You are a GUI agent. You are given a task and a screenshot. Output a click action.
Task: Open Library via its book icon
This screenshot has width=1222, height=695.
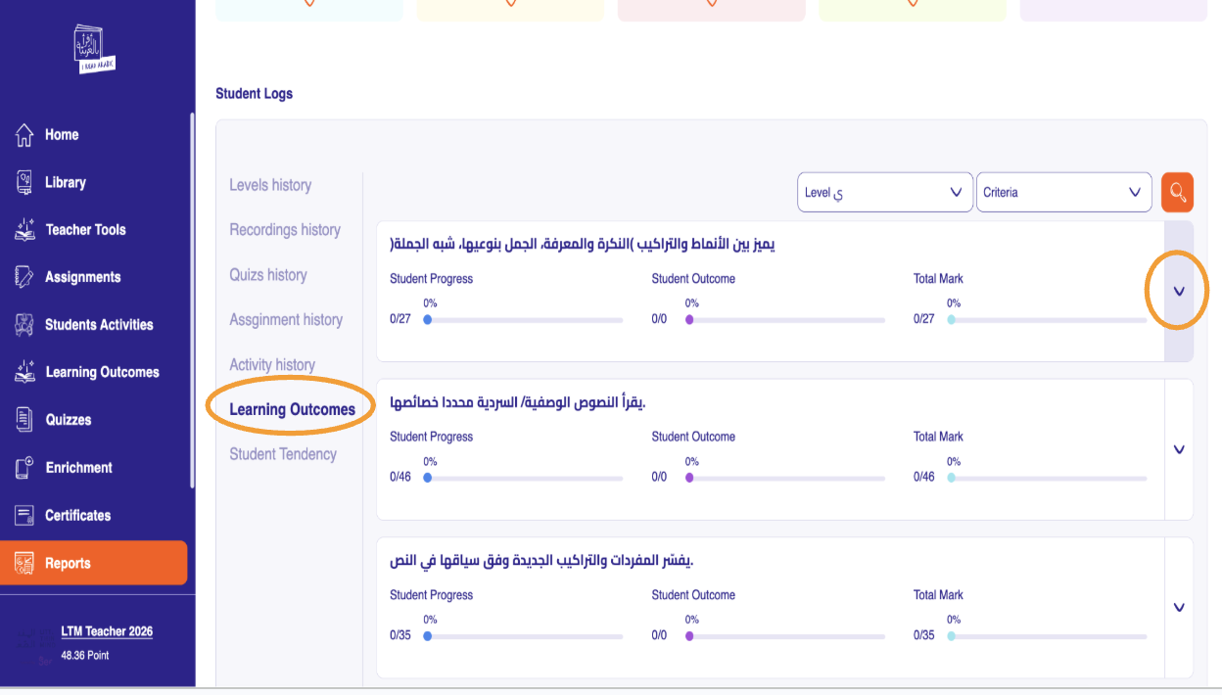point(25,182)
